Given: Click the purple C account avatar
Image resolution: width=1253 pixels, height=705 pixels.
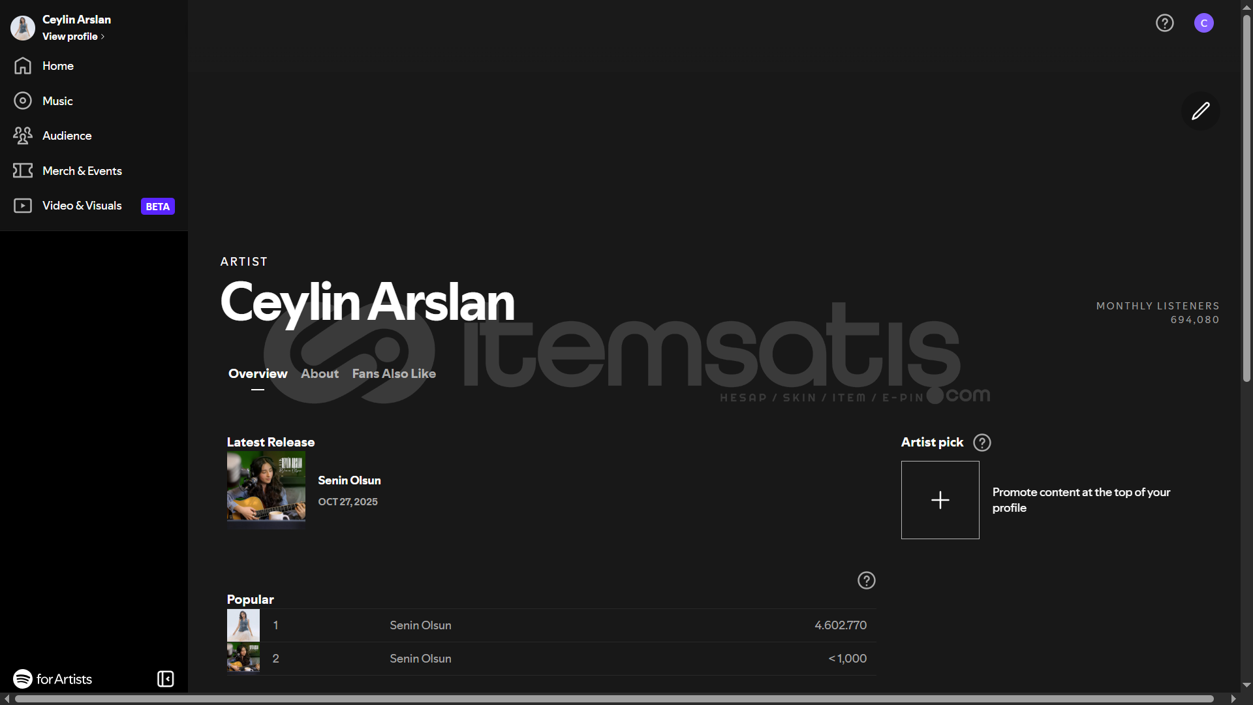Looking at the screenshot, I should pos(1203,23).
